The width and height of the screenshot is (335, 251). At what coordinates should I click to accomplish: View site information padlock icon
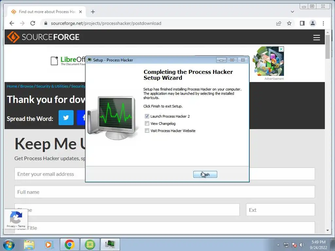45,23
